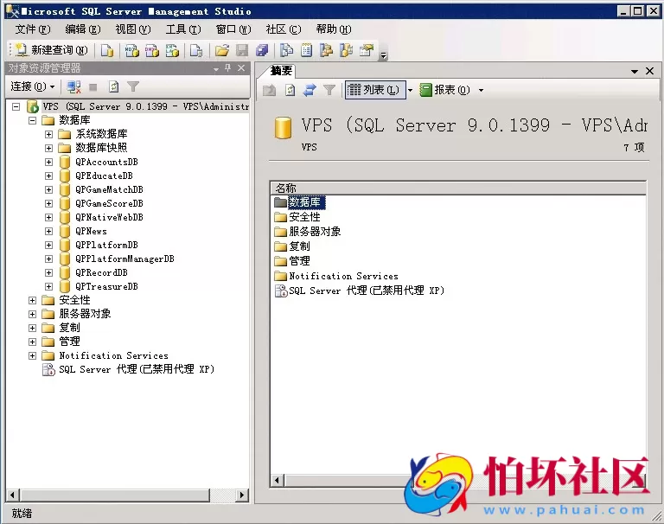Click Object Explorer scrollbar left arrow
The image size is (664, 524).
(12, 495)
